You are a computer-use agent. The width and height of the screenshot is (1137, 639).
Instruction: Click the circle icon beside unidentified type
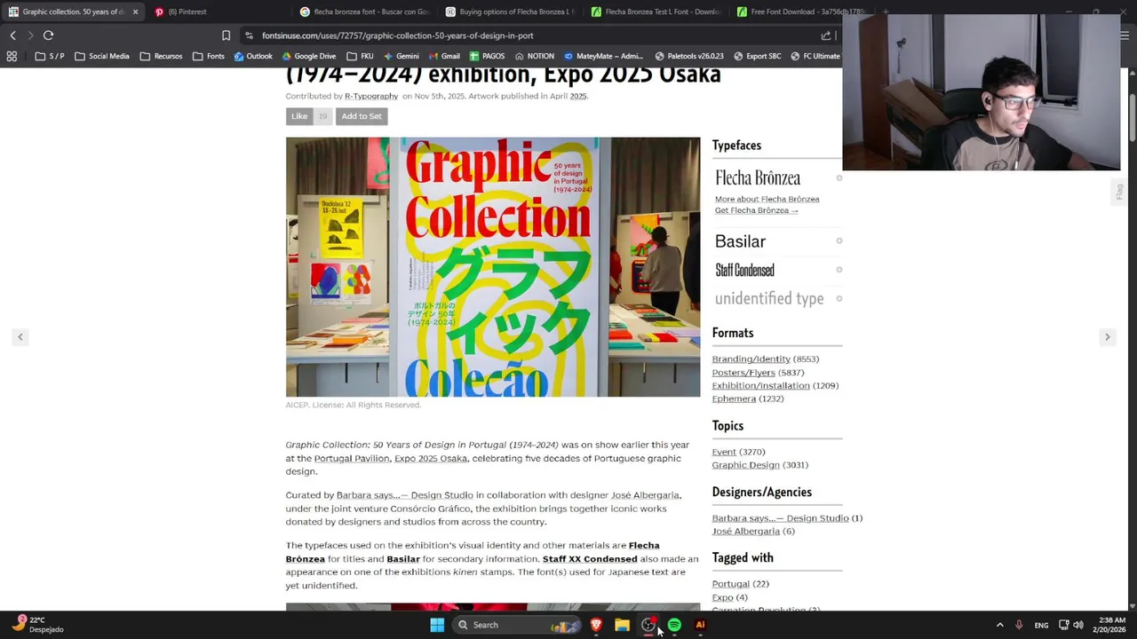[839, 298]
